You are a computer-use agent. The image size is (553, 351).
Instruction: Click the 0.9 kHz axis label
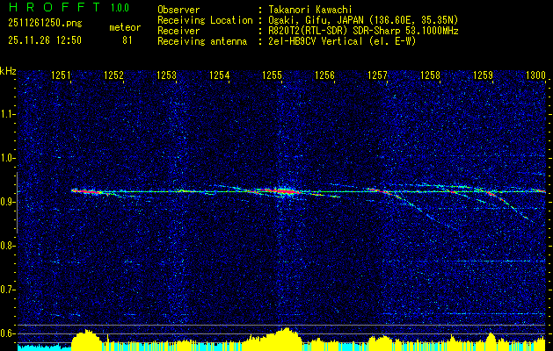(x=7, y=202)
